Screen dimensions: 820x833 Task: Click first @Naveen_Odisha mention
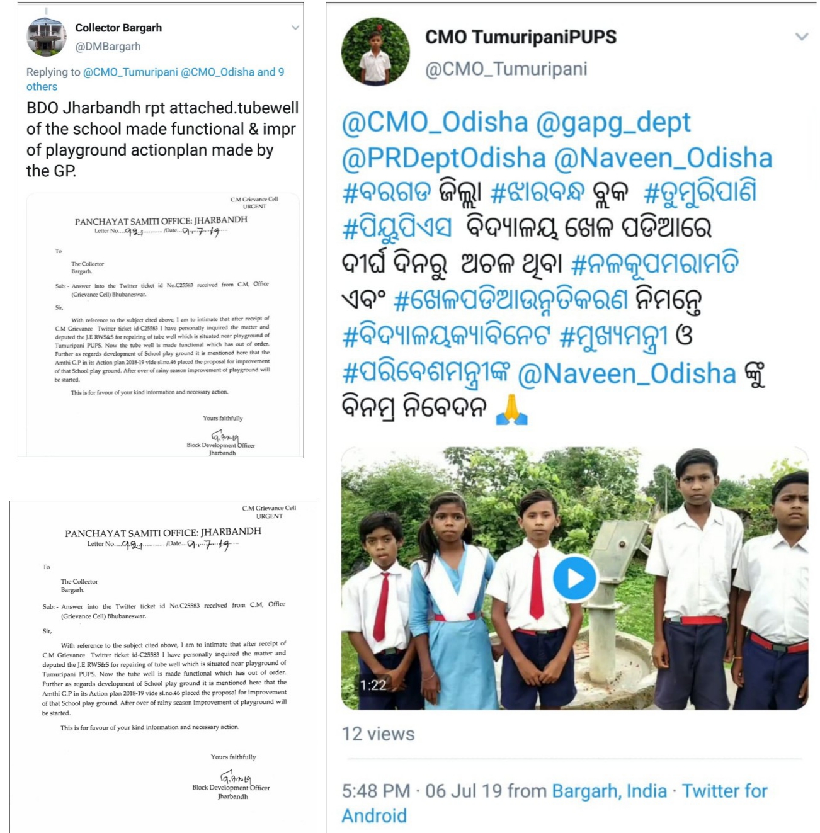tap(663, 158)
